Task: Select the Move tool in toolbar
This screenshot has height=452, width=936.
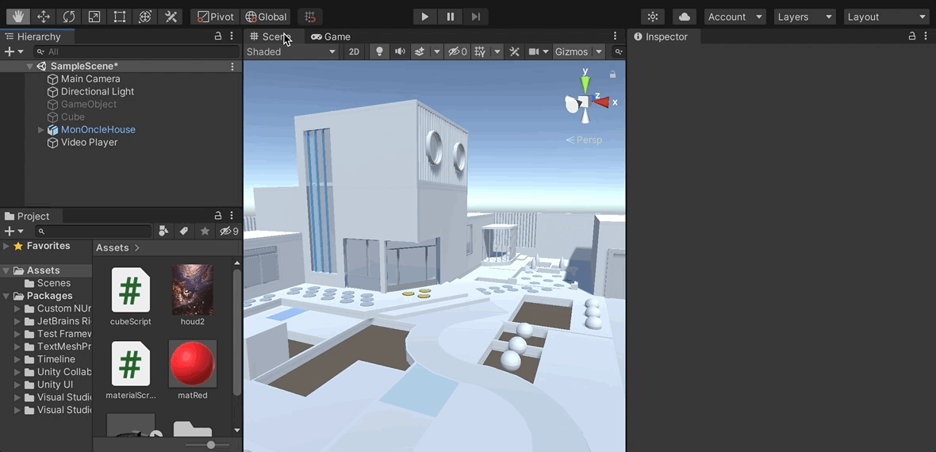Action: (44, 17)
